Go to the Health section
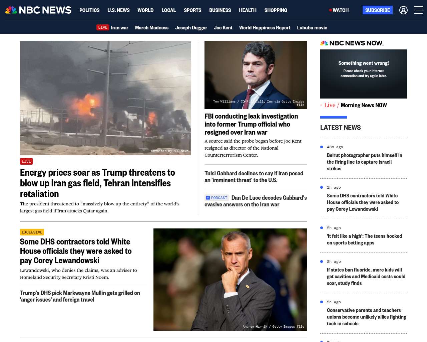The width and height of the screenshot is (427, 342). point(248,10)
